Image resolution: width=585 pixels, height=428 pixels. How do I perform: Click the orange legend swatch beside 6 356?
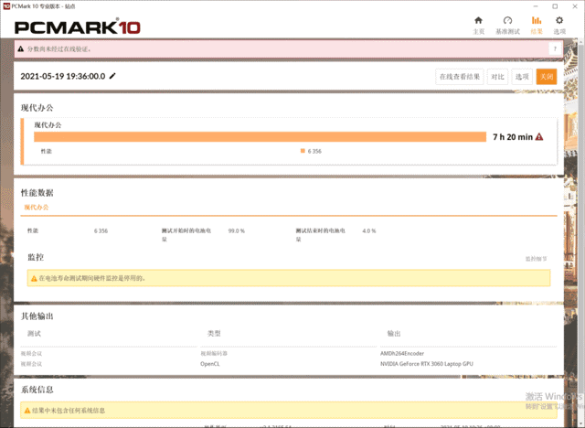point(303,151)
